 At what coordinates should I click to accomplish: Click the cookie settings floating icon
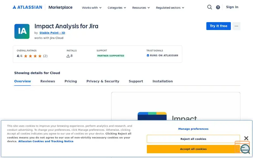[x=242, y=147]
